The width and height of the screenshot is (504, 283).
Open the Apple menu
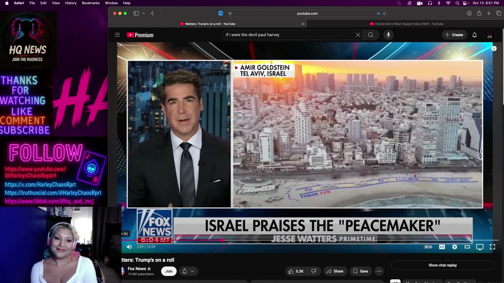pos(7,3)
